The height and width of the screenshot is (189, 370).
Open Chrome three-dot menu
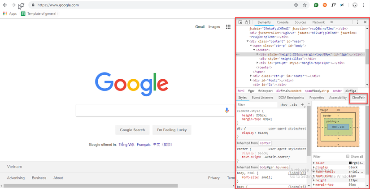363,5
